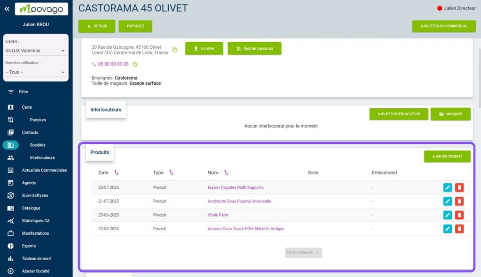
Task: Delete the Chalk Paint product row
Action: (x=459, y=215)
